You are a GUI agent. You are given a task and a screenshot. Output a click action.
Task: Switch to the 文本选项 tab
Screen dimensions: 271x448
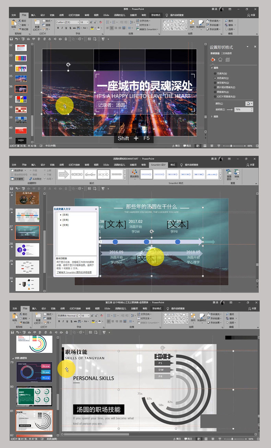(x=227, y=53)
